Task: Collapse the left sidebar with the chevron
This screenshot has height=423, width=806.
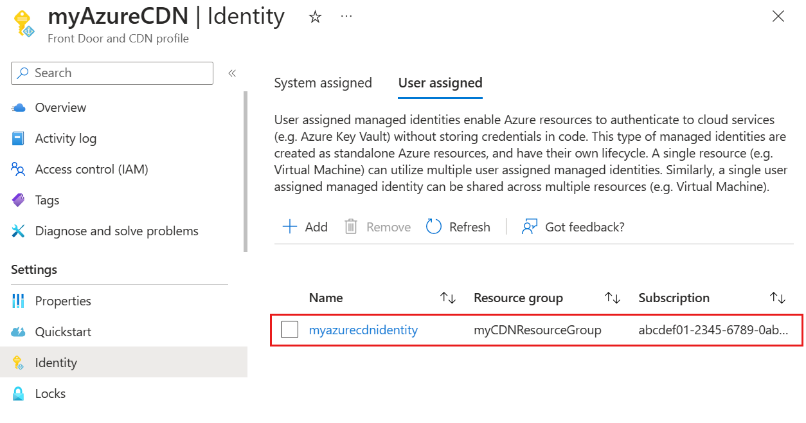Action: pyautogui.click(x=232, y=73)
